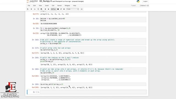Viewport: 176px width, 99px height.
Task: Open the Kernel menu
Action: point(59,5)
